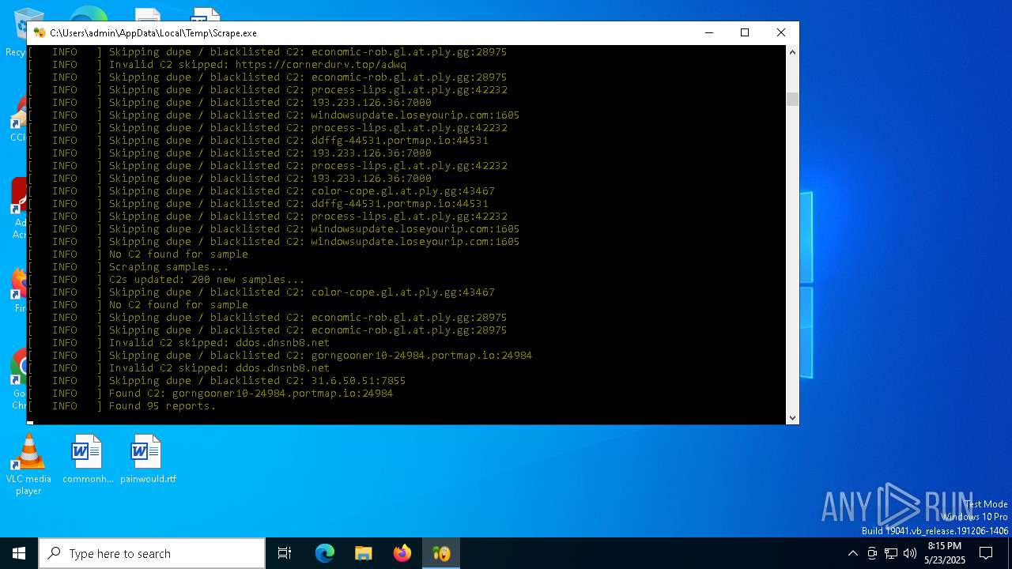1012x569 pixels.
Task: Select the painwould.rtf desktop file
Action: point(148,459)
